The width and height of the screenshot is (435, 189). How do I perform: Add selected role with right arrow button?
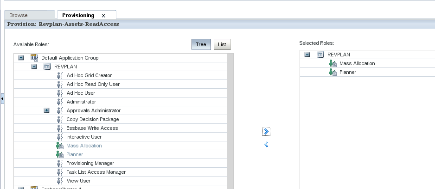266,132
